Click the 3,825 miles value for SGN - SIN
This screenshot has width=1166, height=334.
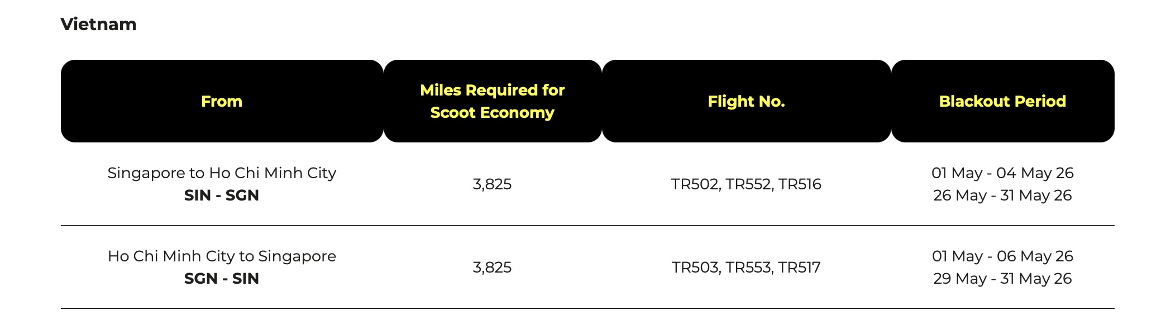(492, 268)
